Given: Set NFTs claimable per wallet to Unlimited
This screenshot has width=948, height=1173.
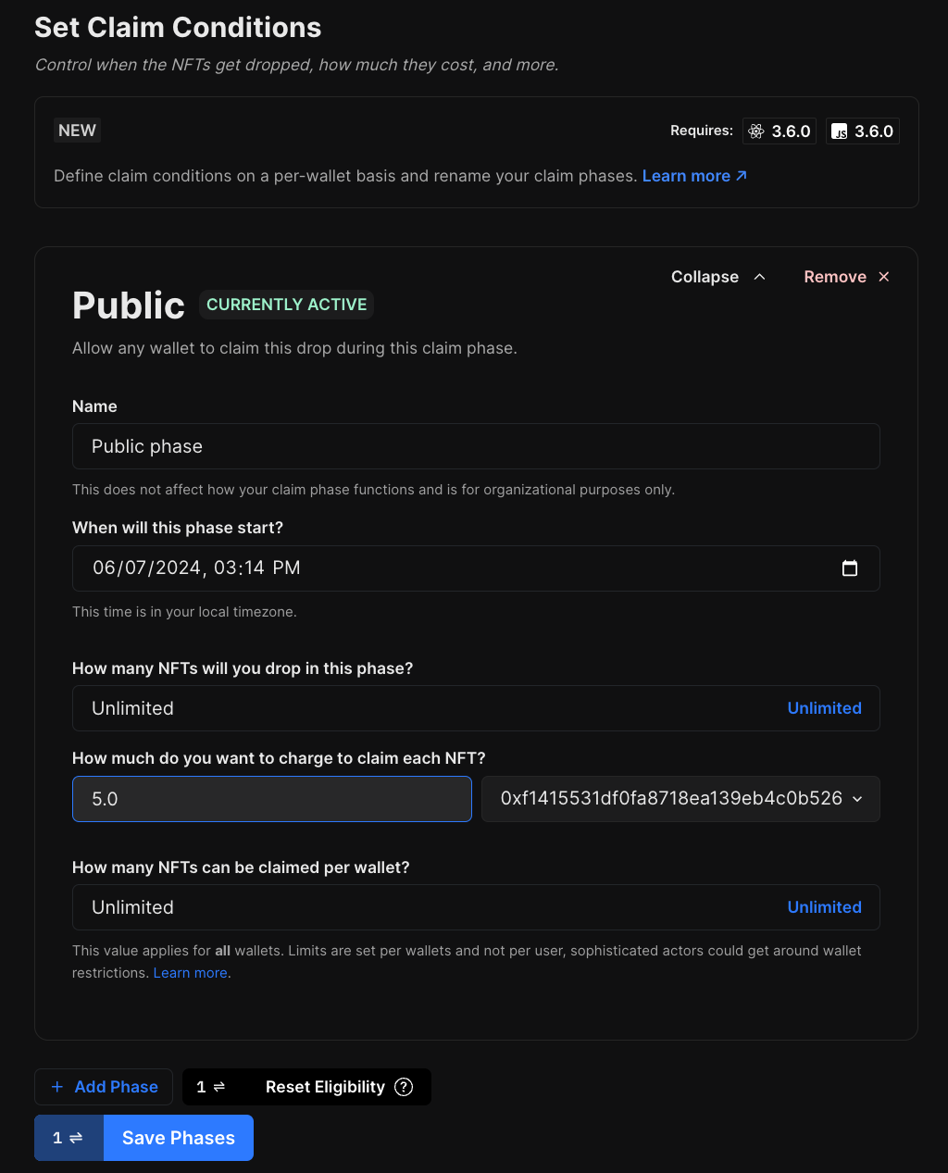Looking at the screenshot, I should pyautogui.click(x=824, y=907).
